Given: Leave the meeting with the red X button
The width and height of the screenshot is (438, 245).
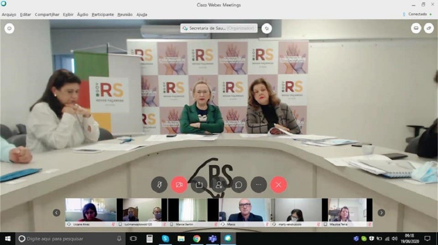Looking at the screenshot, I should click(278, 185).
